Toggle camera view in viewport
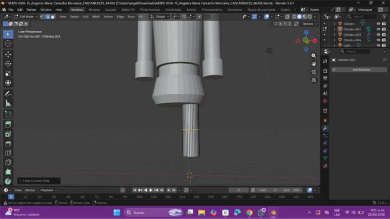Screen dimensions: 390x219 314,72
